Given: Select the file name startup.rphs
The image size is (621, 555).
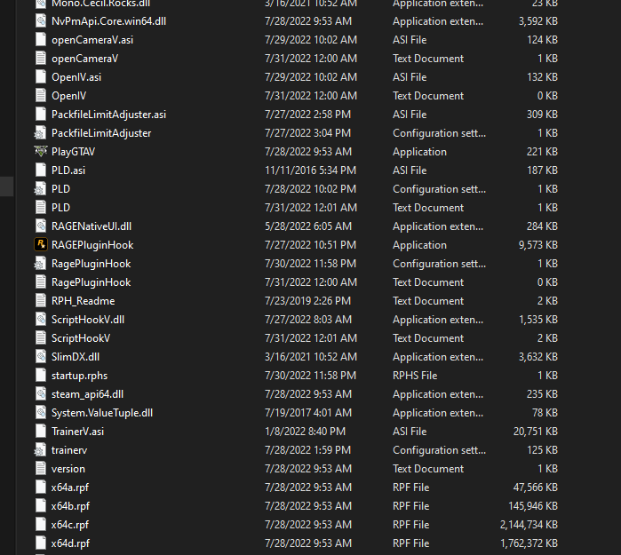Looking at the screenshot, I should [x=79, y=376].
